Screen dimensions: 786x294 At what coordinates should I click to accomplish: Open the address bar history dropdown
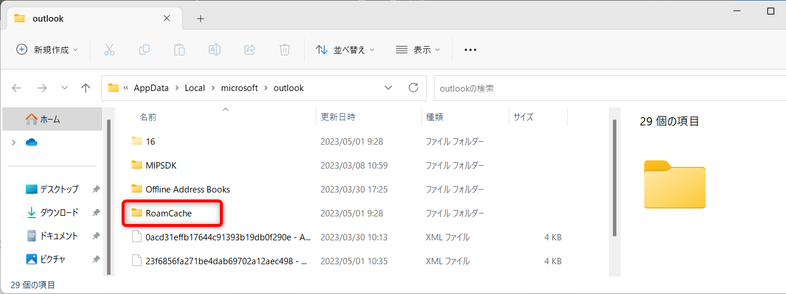point(388,88)
